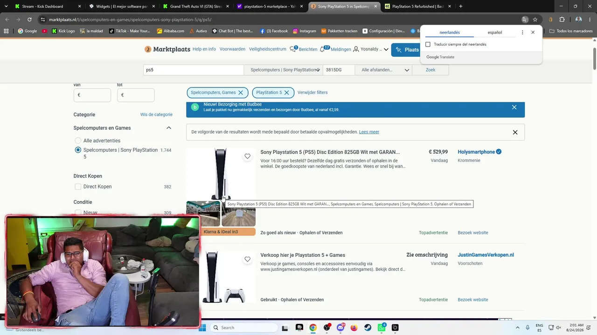This screenshot has height=335, width=597.
Task: Show hidden system tray icons
Action: pos(518,328)
